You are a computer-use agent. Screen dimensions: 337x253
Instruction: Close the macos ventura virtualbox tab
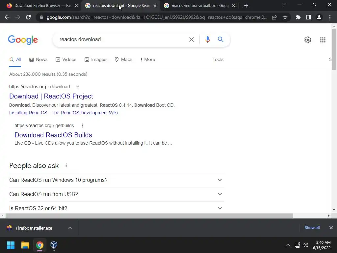click(x=234, y=6)
